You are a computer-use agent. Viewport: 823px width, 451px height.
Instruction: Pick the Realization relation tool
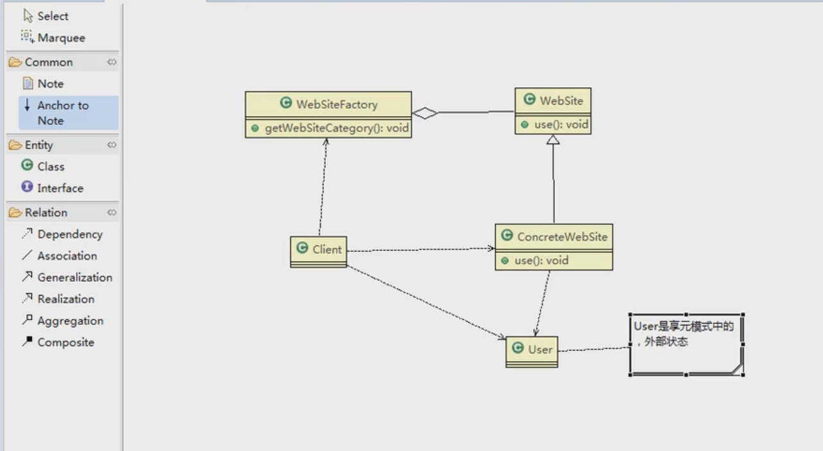coord(58,299)
